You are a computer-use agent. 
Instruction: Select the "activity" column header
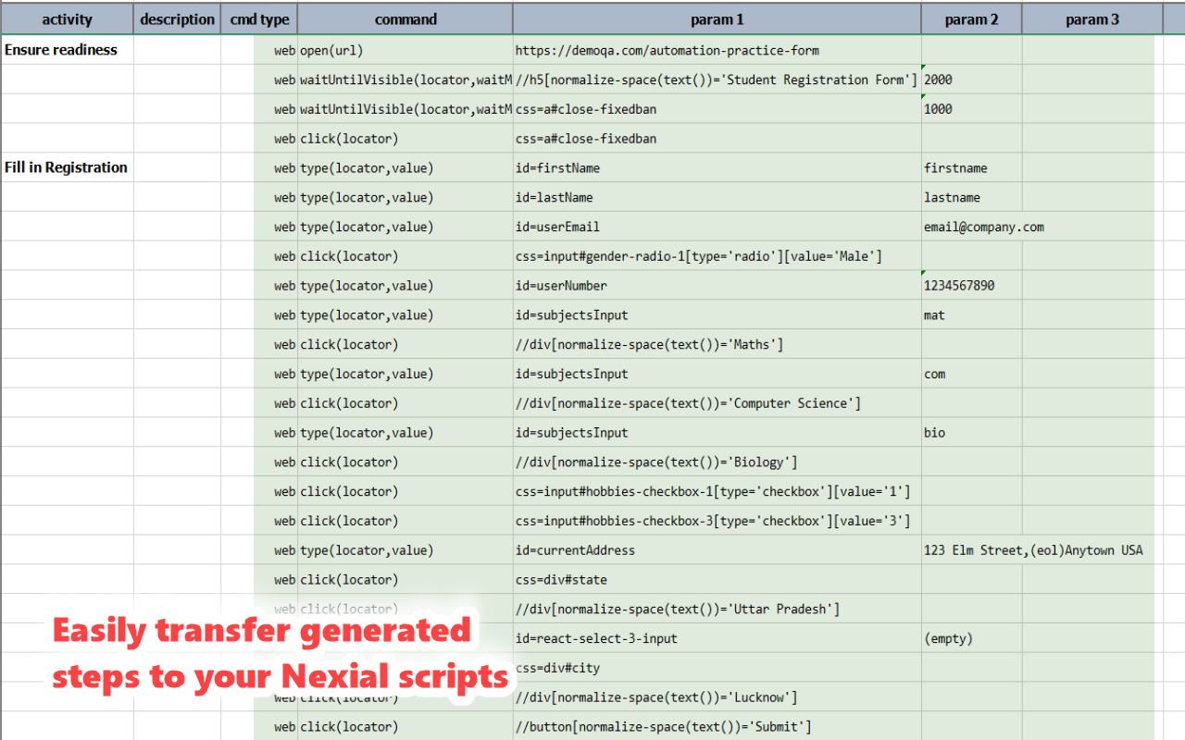tap(67, 18)
